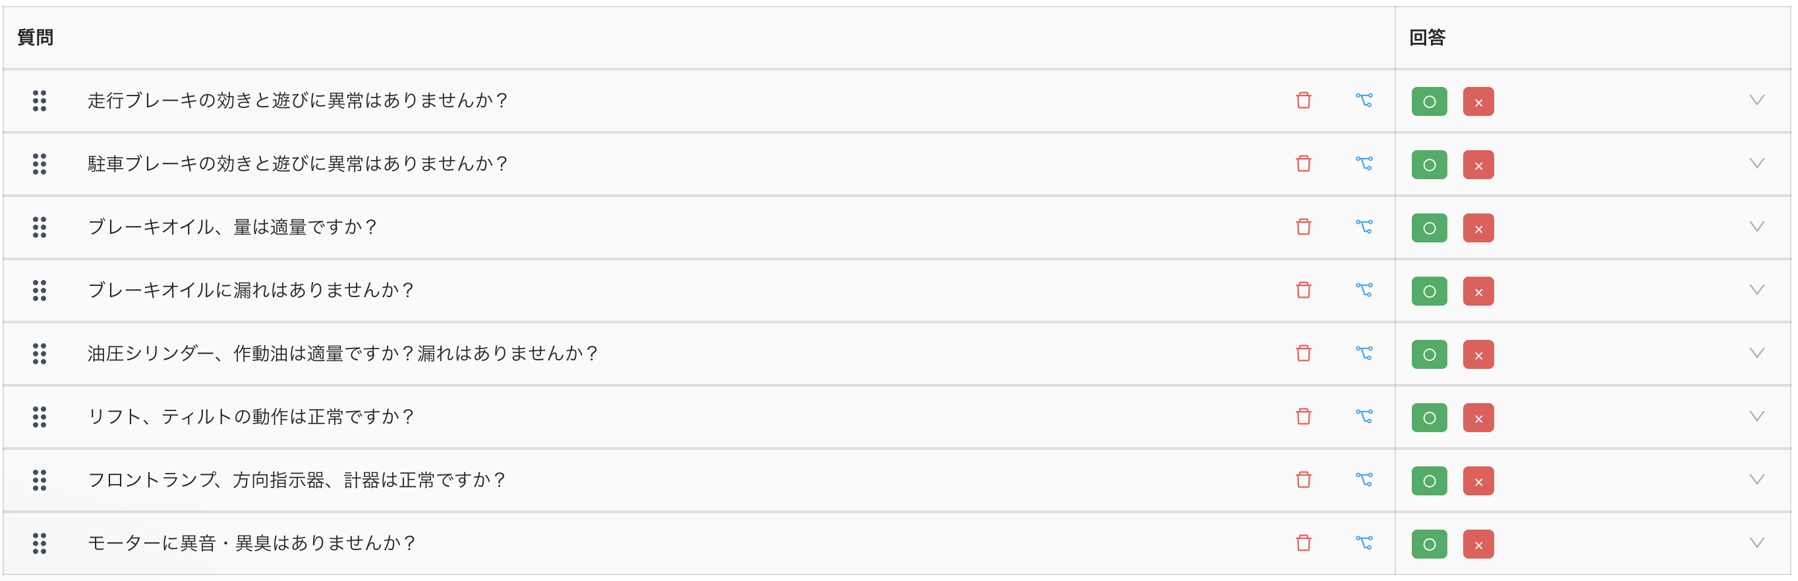This screenshot has height=581, width=1798.
Task: Click the 回答 column header
Action: pyautogui.click(x=1427, y=38)
